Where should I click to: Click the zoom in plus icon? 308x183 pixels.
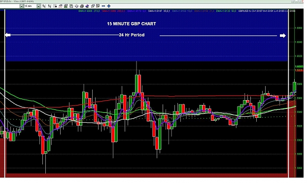[x=108, y=6]
